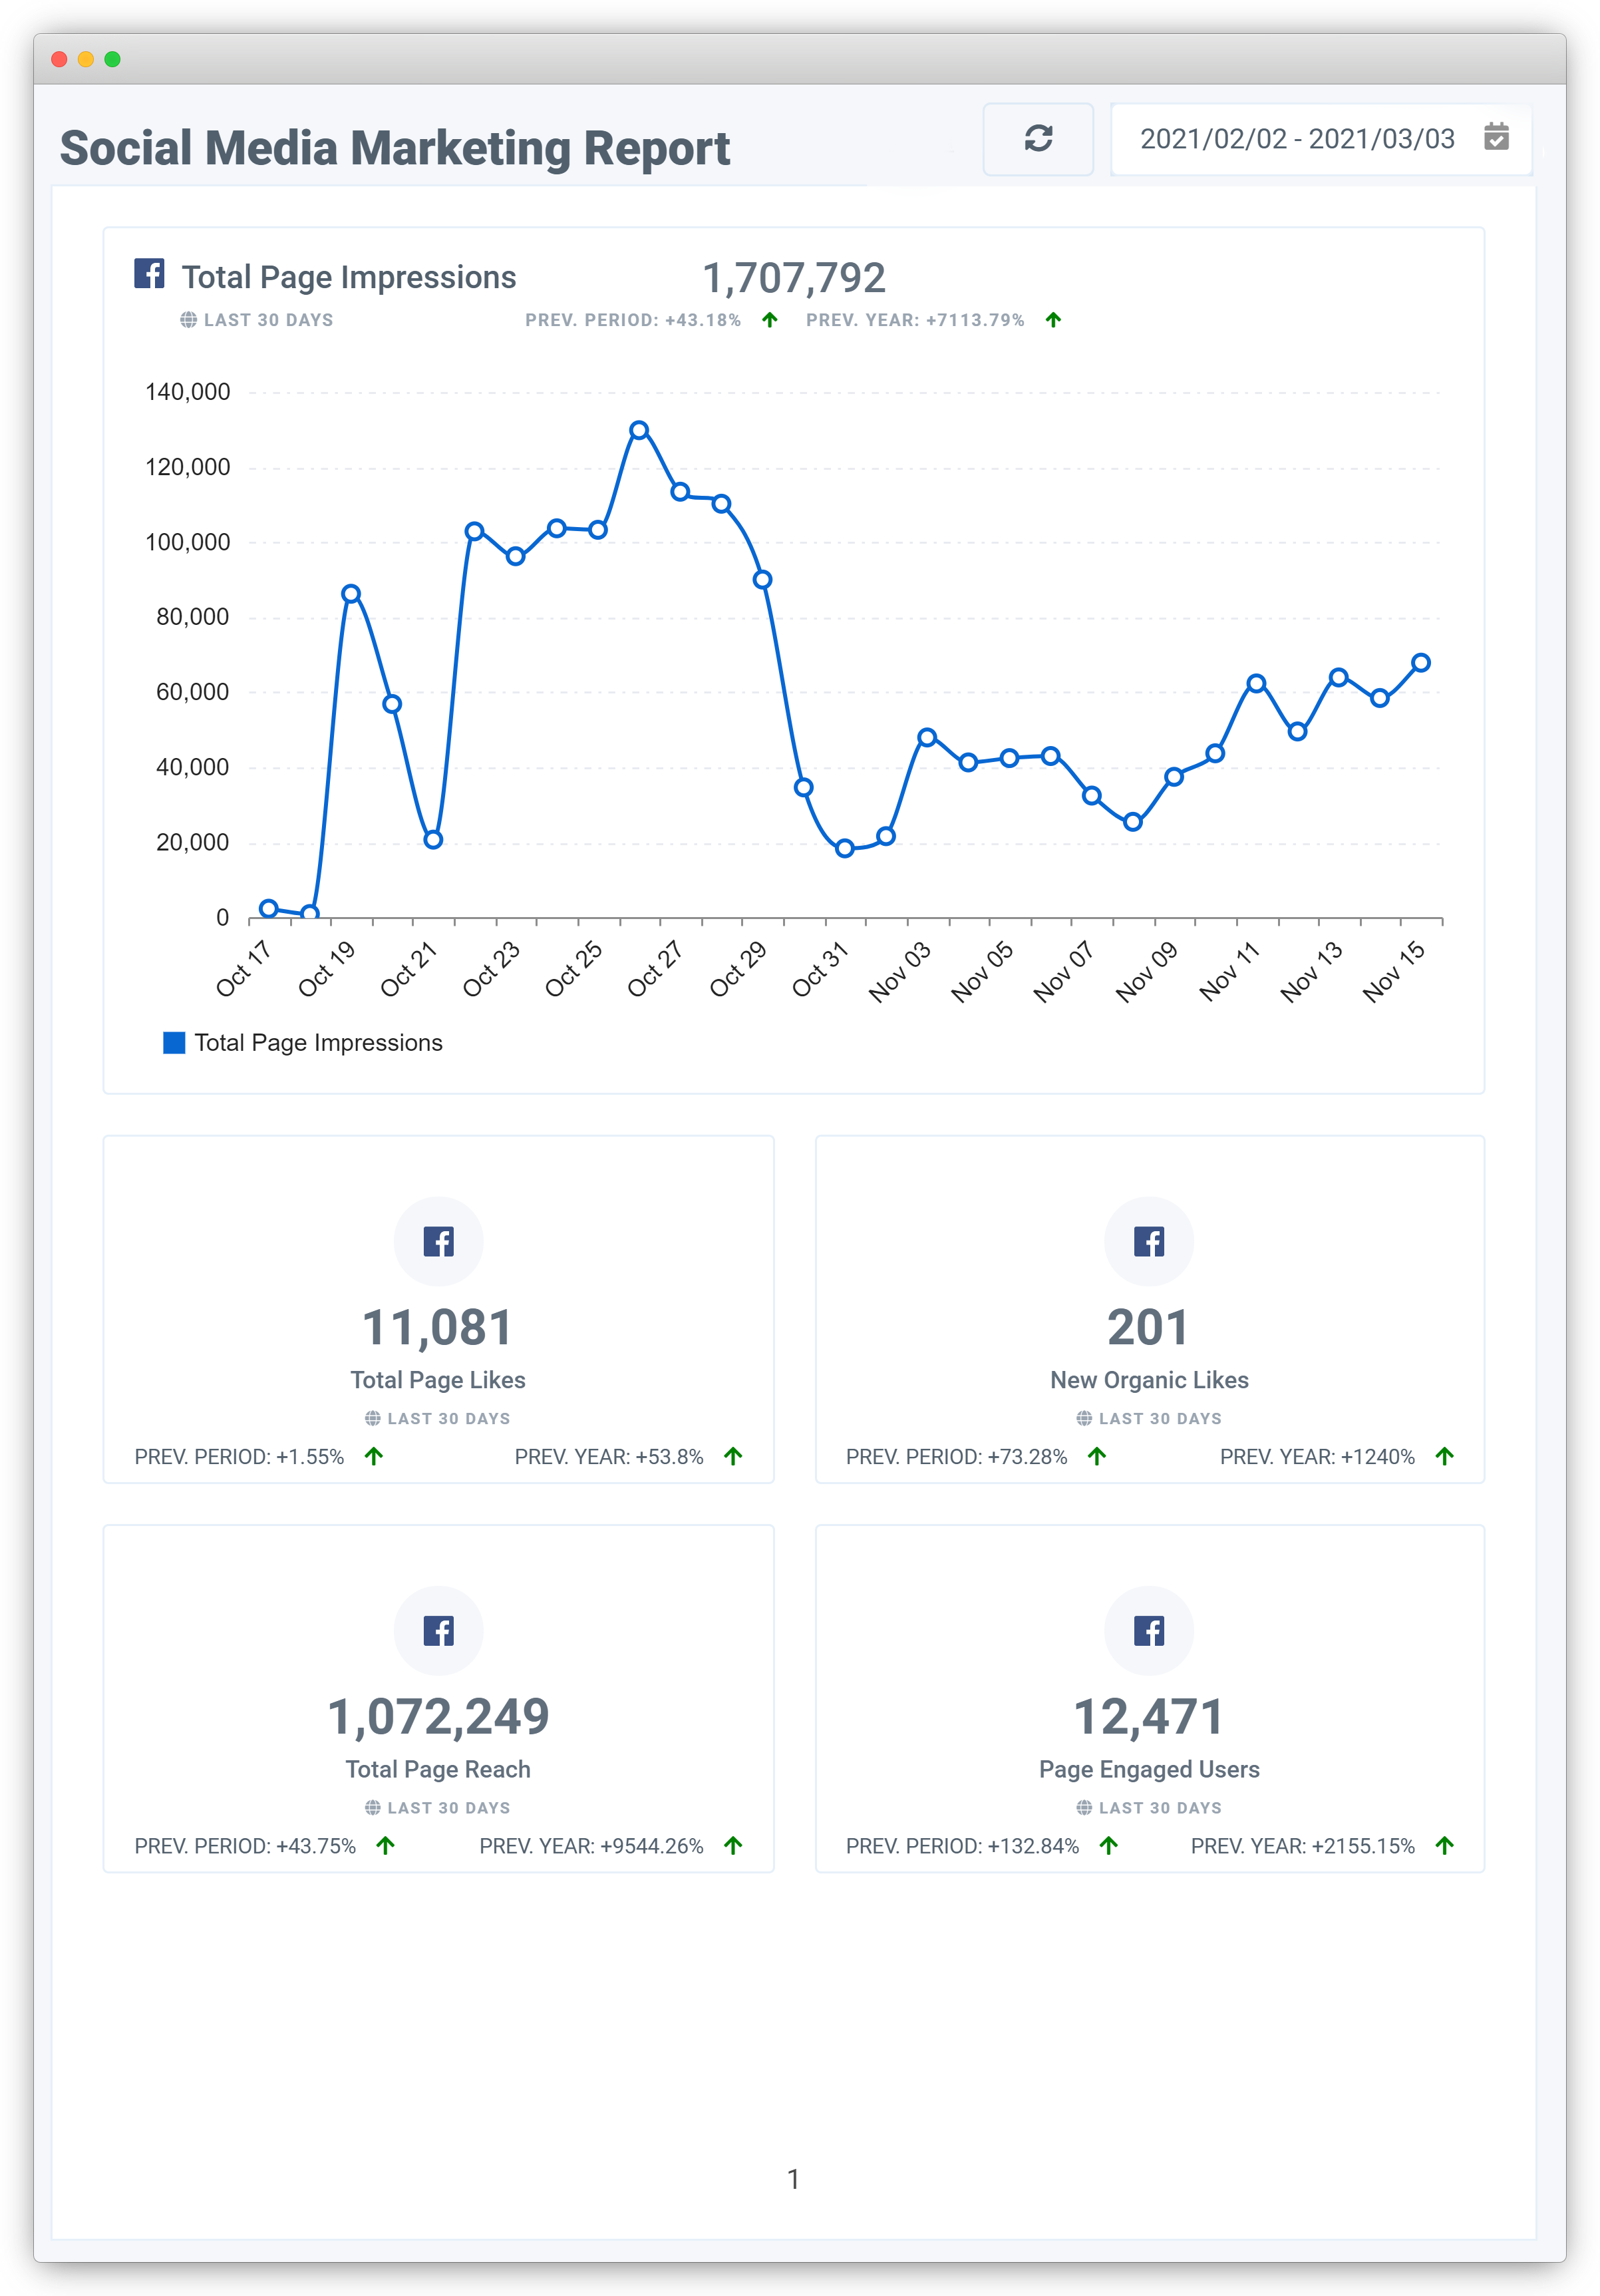Click the green maximize window button
Image resolution: width=1600 pixels, height=2296 pixels.
tap(113, 59)
